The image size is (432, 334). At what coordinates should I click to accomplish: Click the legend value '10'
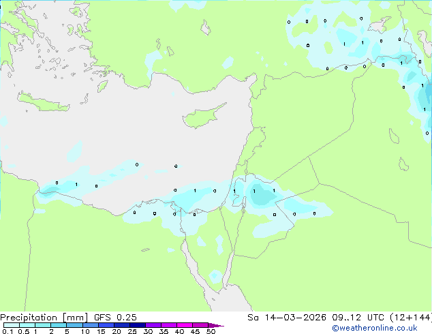click(x=85, y=331)
